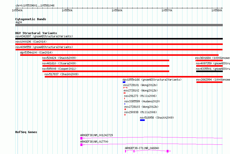This screenshot has width=230, height=154.
Task: Click the black nsv4342697 variant bar
Action: click(x=119, y=39)
